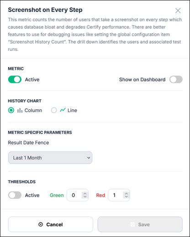Decrease Red threshold with down arrow
Viewport: 190px width, 237px height.
126,196
